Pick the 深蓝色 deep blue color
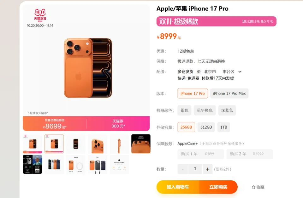 pyautogui.click(x=227, y=110)
